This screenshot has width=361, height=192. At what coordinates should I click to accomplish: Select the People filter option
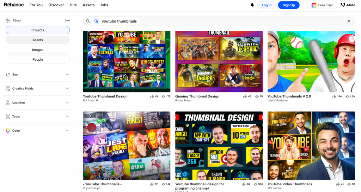(38, 59)
